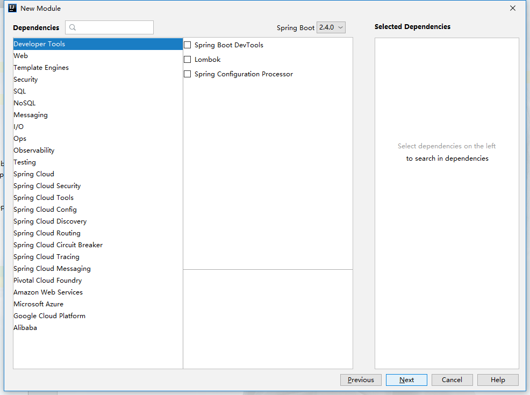Proceed with the Next button
The height and width of the screenshot is (395, 530).
tap(406, 380)
